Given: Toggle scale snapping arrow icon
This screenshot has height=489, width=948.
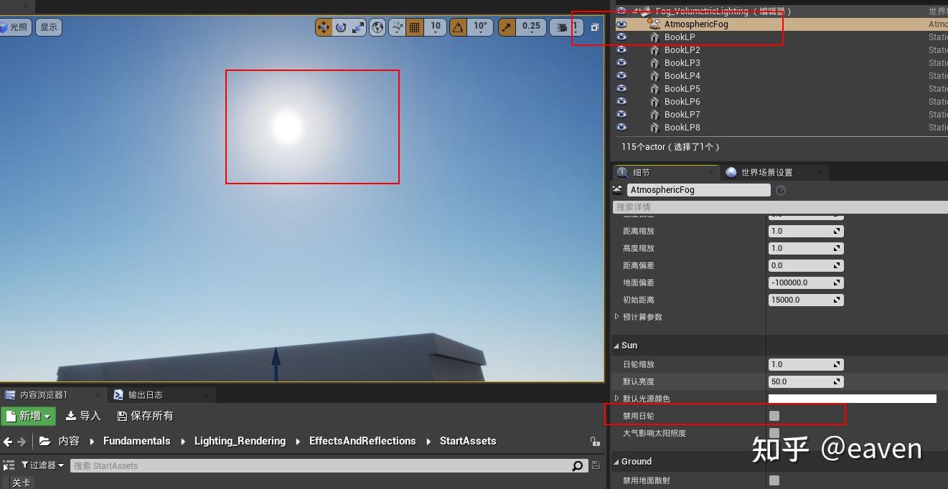Looking at the screenshot, I should tap(507, 27).
